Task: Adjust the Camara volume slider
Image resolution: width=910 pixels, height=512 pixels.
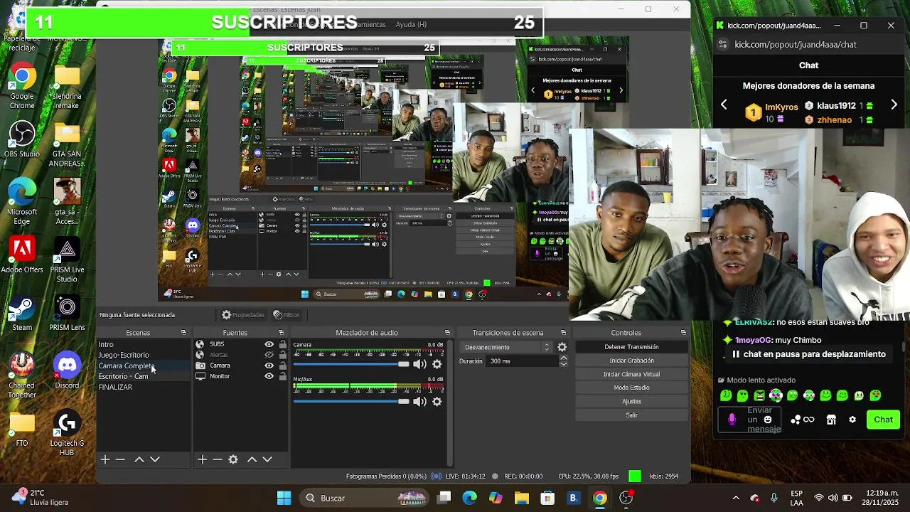Action: [351, 364]
